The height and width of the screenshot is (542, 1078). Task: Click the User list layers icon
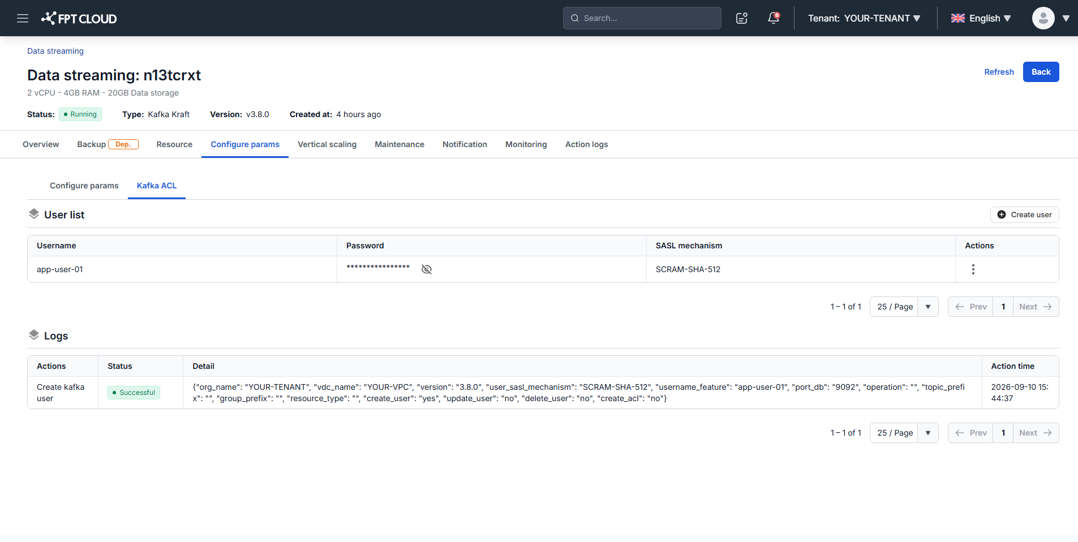34,214
